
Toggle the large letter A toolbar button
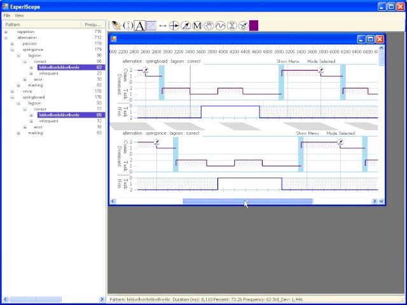[140, 25]
